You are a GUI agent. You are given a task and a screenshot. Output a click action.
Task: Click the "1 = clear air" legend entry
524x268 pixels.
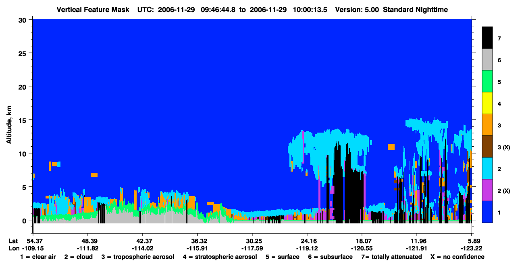38,257
